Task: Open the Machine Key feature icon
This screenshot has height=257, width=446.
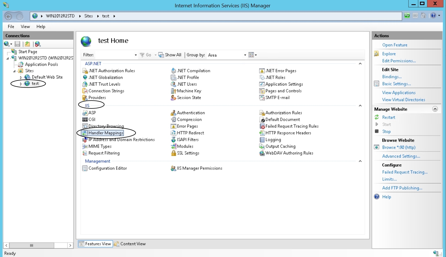Action: coord(174,91)
